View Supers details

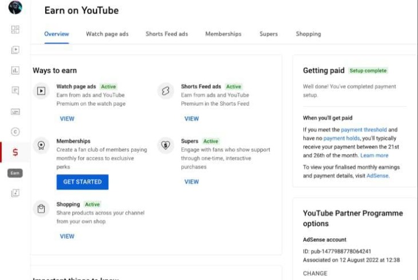click(192, 182)
